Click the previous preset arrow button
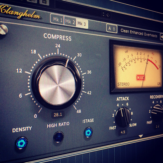Image resolution: width=163 pixels, height=163 pixels. 161,37
